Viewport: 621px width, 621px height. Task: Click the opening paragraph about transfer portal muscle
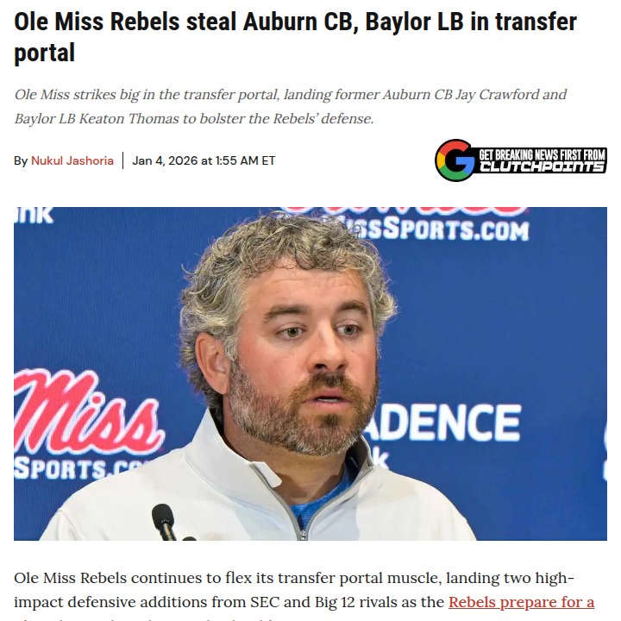click(304, 594)
